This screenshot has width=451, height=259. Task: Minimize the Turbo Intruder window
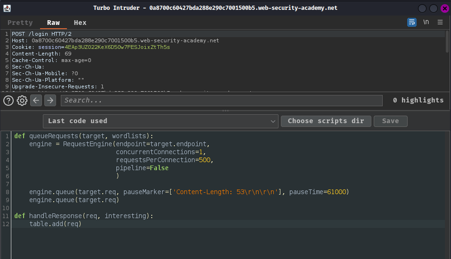coord(422,8)
